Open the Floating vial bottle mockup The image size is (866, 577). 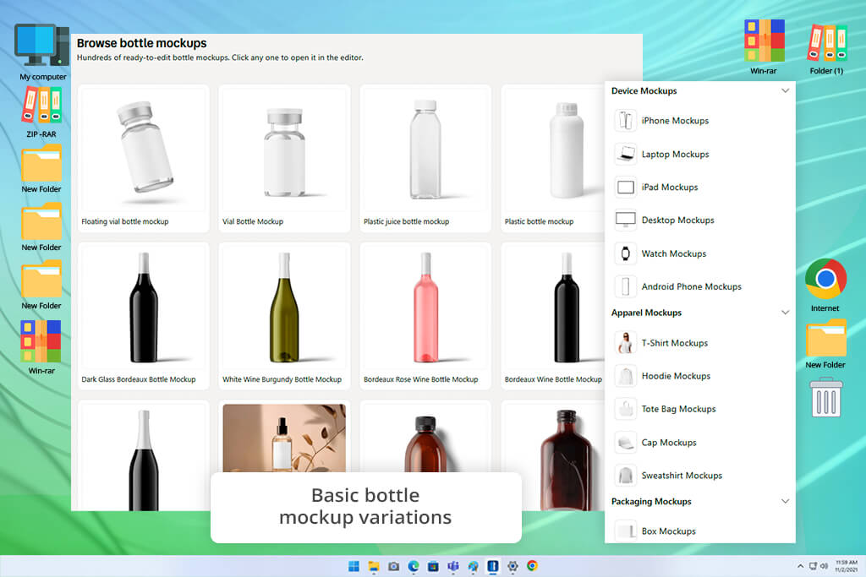point(144,158)
